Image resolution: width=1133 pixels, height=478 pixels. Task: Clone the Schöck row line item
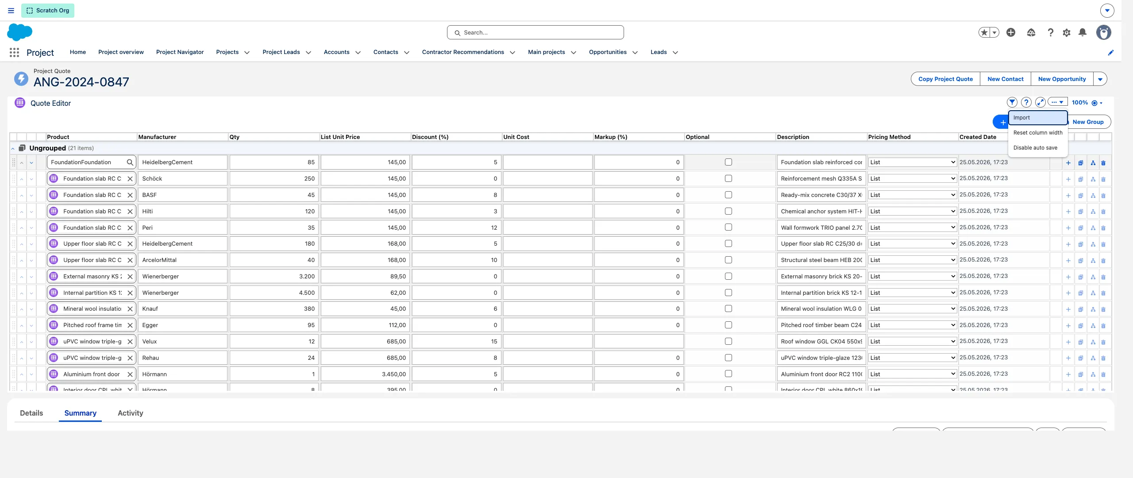pos(1080,179)
